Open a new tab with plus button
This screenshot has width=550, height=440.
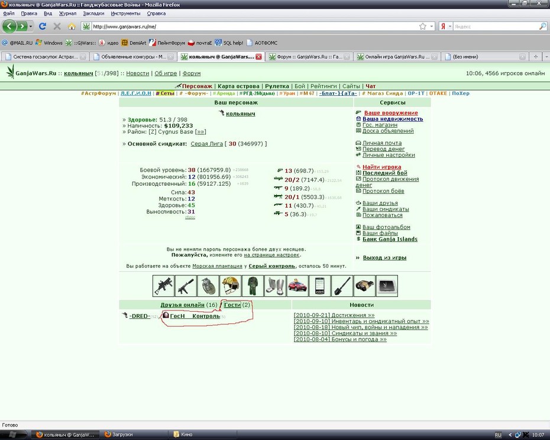coord(536,57)
